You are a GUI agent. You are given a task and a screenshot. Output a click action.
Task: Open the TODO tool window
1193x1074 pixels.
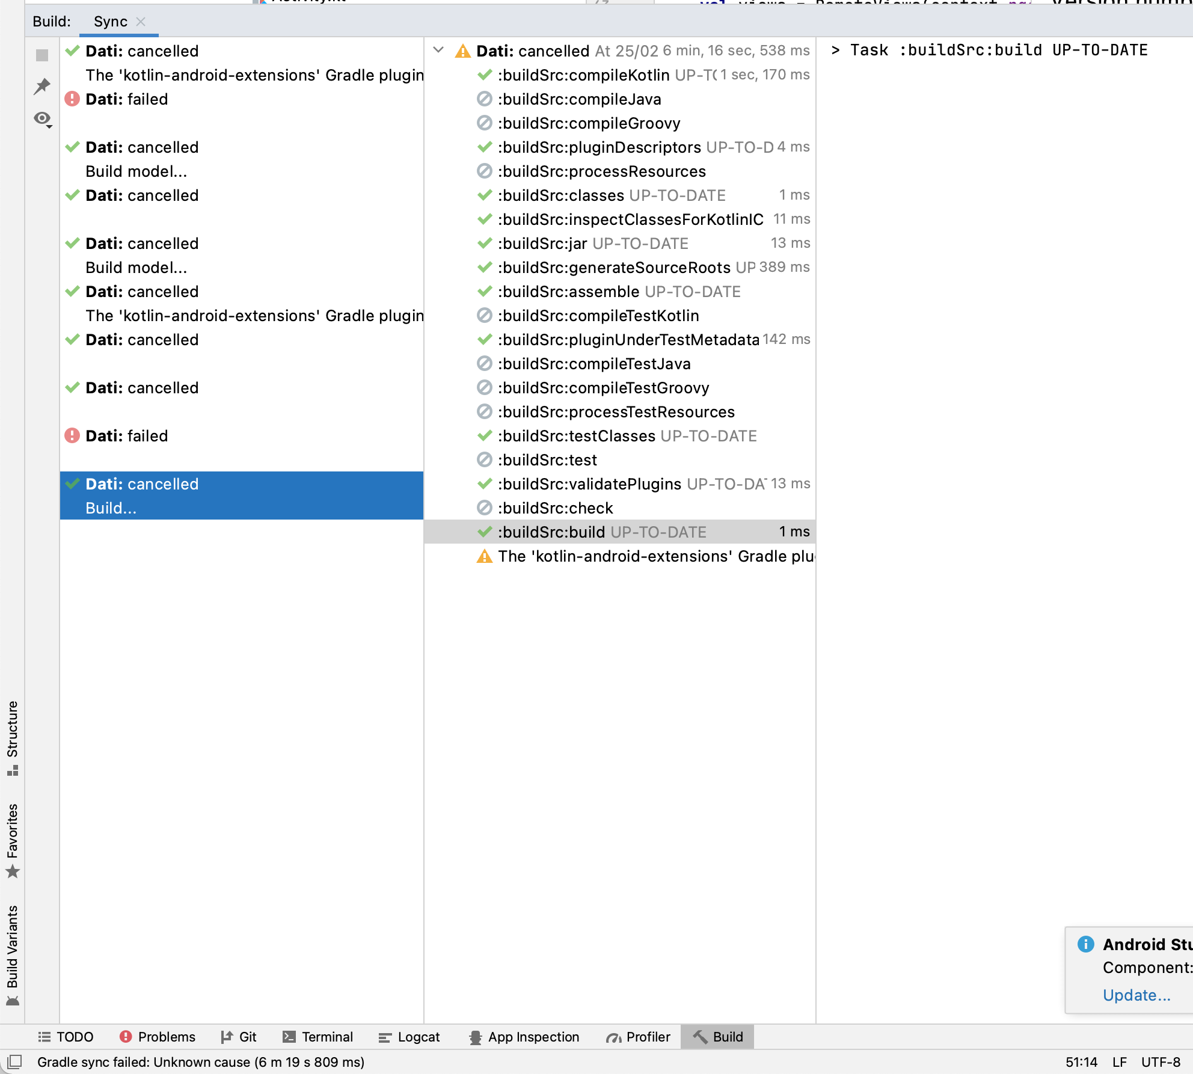point(66,1037)
